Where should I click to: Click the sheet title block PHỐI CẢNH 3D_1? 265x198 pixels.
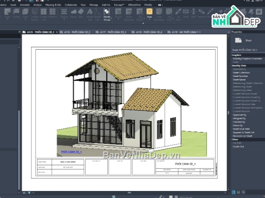[x=185, y=164]
